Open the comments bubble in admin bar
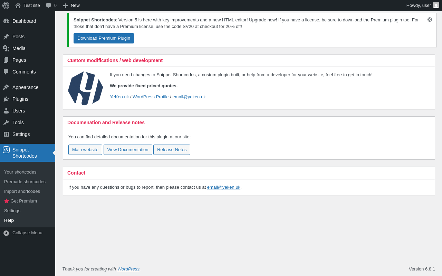Screen dimensions: 442x276 click(x=51, y=6)
